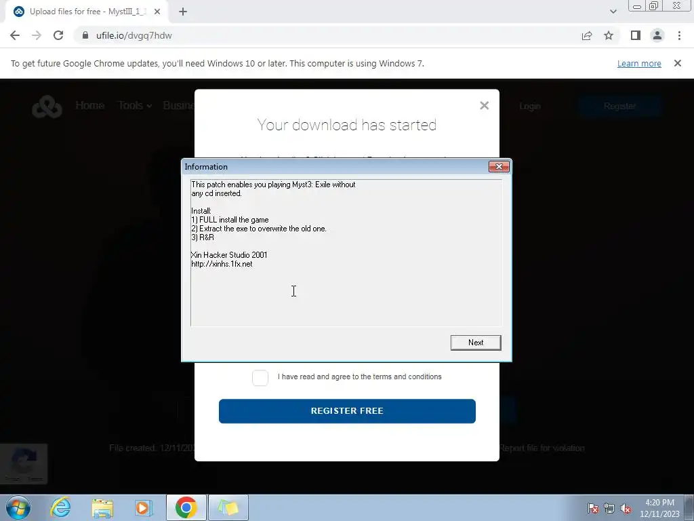Open network status tray icon
694x521 pixels.
pos(609,509)
